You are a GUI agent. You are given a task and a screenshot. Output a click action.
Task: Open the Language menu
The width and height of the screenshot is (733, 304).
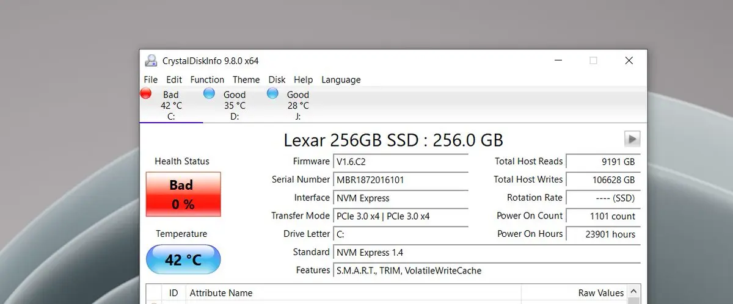pyautogui.click(x=341, y=80)
